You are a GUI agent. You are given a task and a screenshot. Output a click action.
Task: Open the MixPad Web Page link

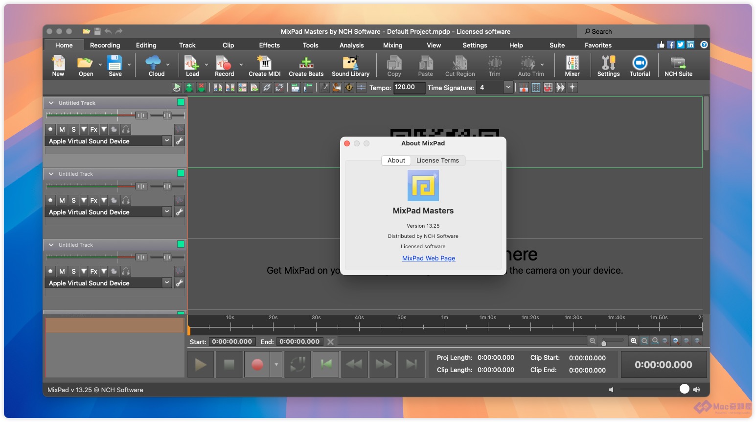click(x=429, y=258)
